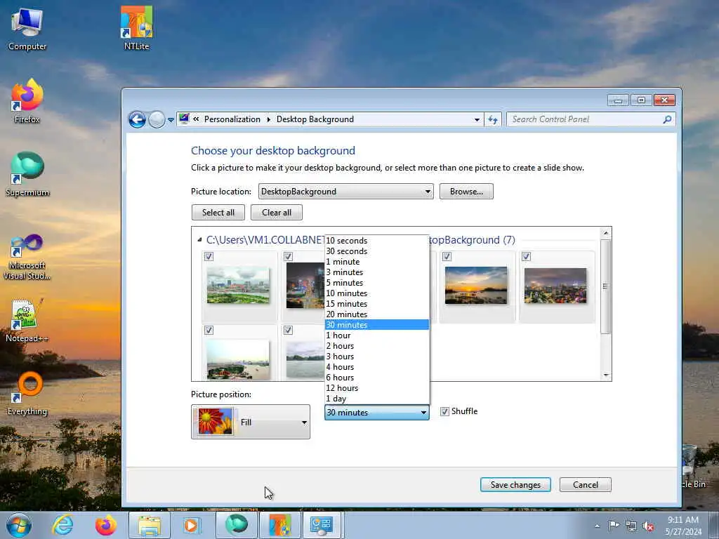This screenshot has height=539, width=719.
Task: Choose 15 minutes interval
Action: (377, 304)
